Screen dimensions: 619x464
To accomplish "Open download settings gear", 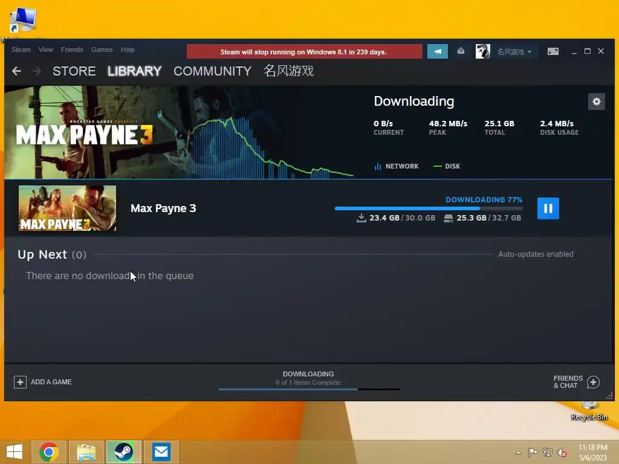I will [x=596, y=101].
